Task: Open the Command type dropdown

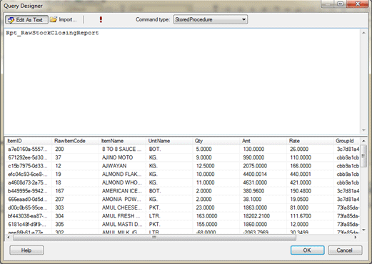Action: tap(211, 19)
